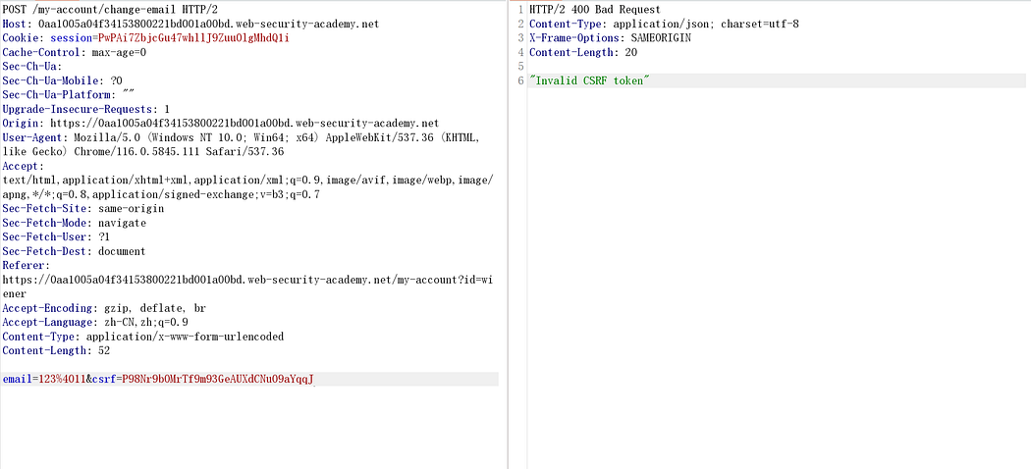Click the Accept-Encoding header line

tap(103, 308)
